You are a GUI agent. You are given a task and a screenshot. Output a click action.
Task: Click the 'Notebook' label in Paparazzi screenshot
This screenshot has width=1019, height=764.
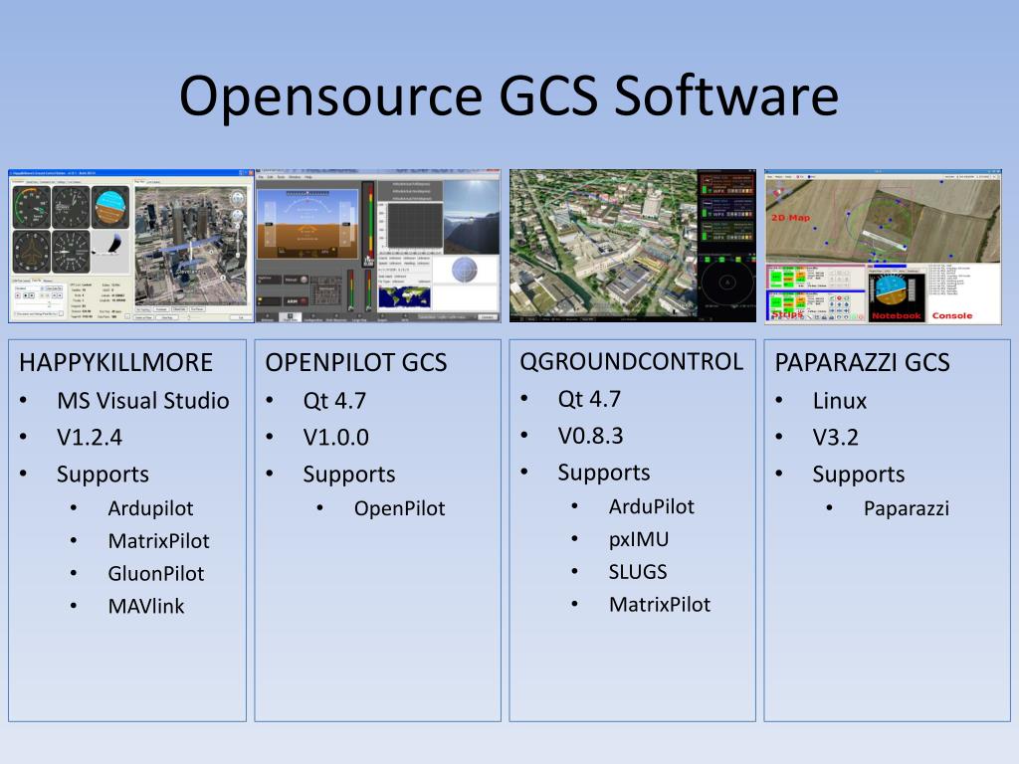897,315
